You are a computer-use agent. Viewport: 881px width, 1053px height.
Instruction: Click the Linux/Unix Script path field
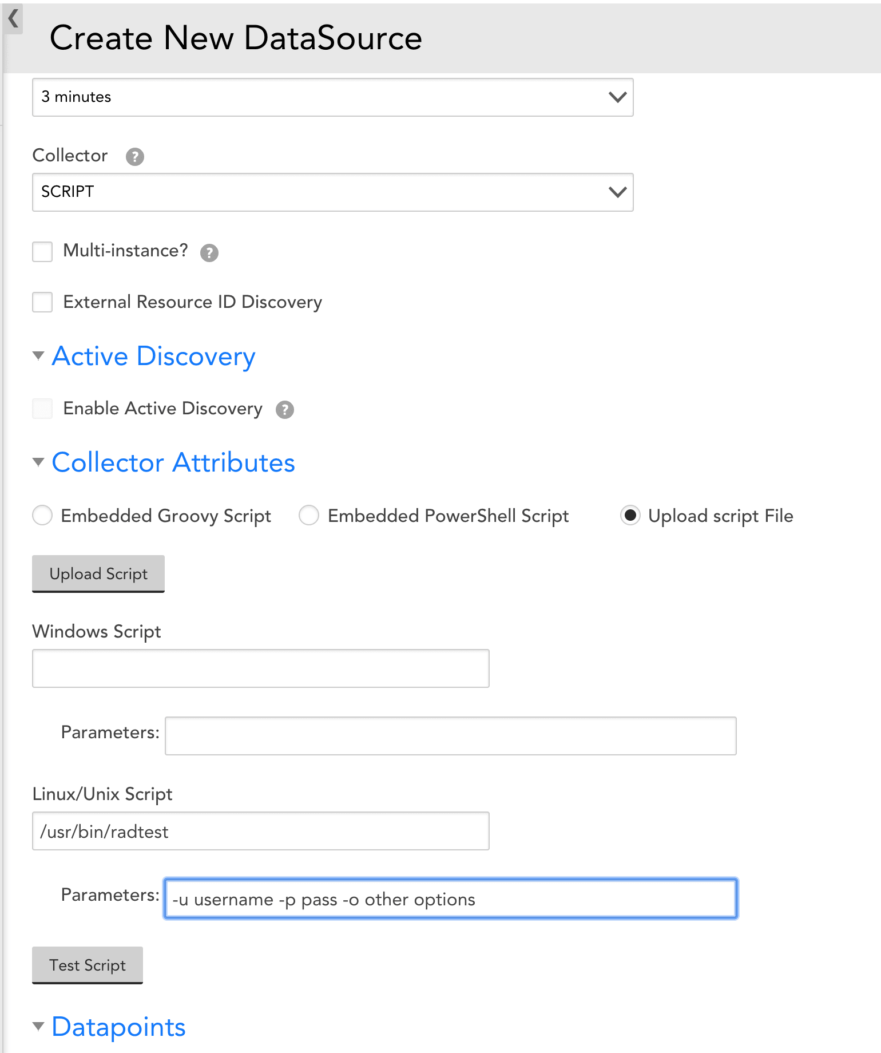(261, 831)
